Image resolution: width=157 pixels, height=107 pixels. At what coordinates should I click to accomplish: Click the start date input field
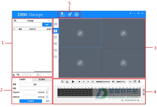pyautogui.click(x=30, y=92)
